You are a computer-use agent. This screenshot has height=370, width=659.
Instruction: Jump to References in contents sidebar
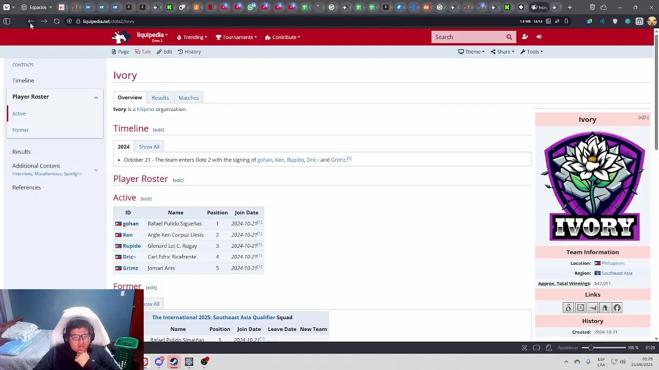pos(26,188)
